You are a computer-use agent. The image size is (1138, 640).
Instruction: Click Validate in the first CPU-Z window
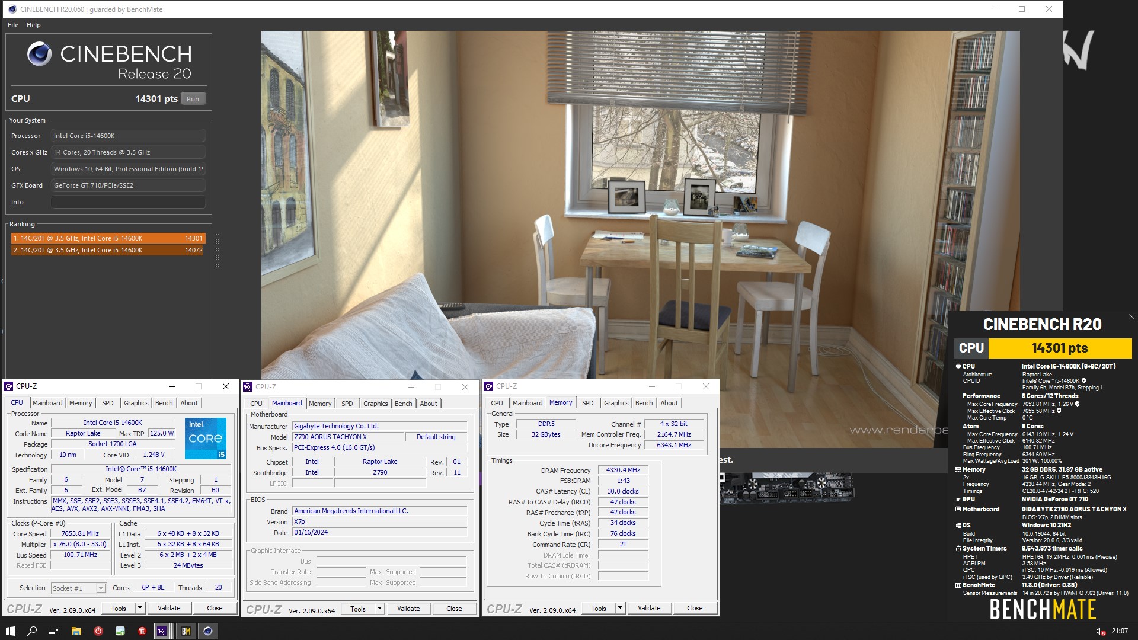point(169,608)
